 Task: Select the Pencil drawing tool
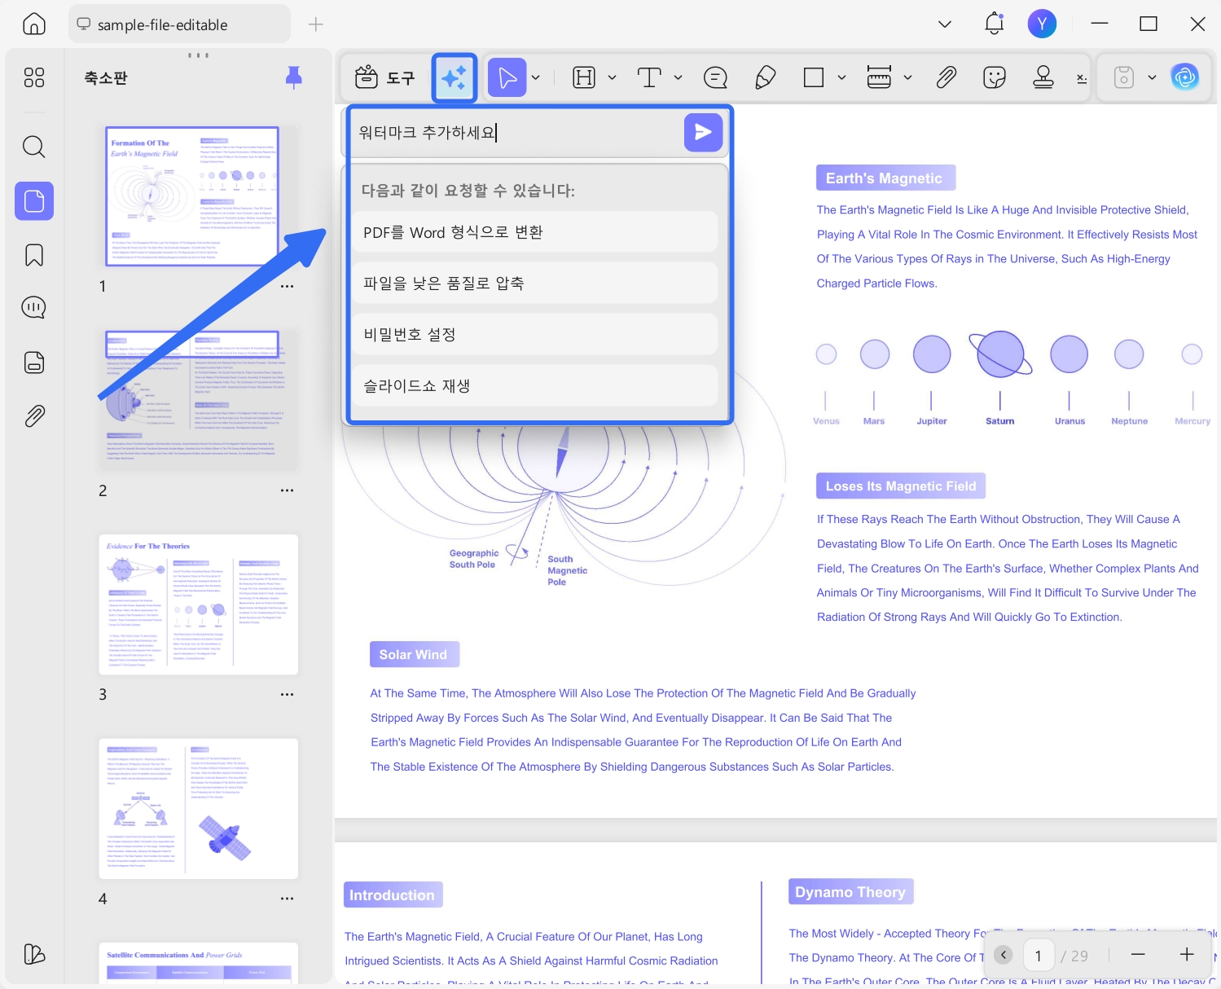coord(765,77)
